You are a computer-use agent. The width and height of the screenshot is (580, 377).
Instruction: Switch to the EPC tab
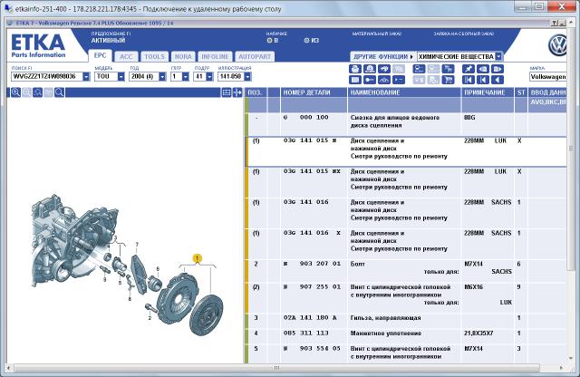(100, 56)
